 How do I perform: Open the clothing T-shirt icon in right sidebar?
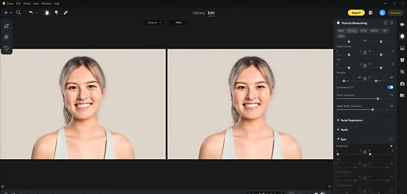click(x=402, y=60)
